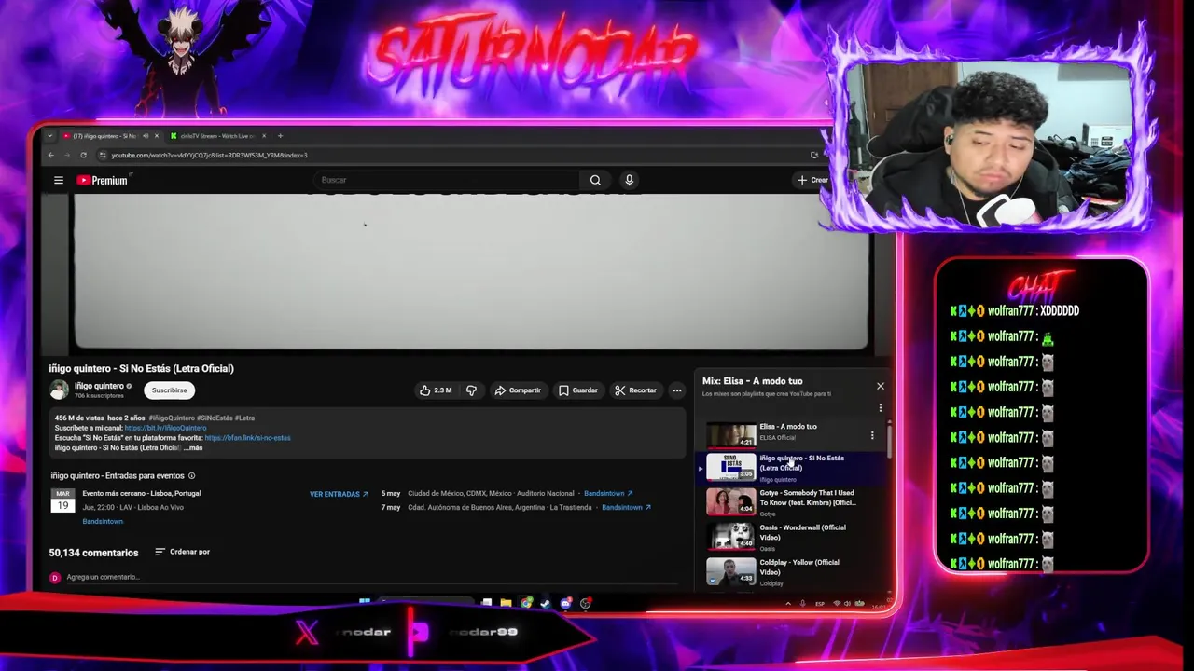Screen dimensions: 1194x671
Task: Reload the page
Action: pyautogui.click(x=83, y=155)
